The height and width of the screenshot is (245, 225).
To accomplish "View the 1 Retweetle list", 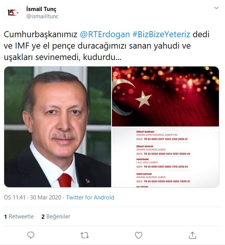I will tap(19, 217).
